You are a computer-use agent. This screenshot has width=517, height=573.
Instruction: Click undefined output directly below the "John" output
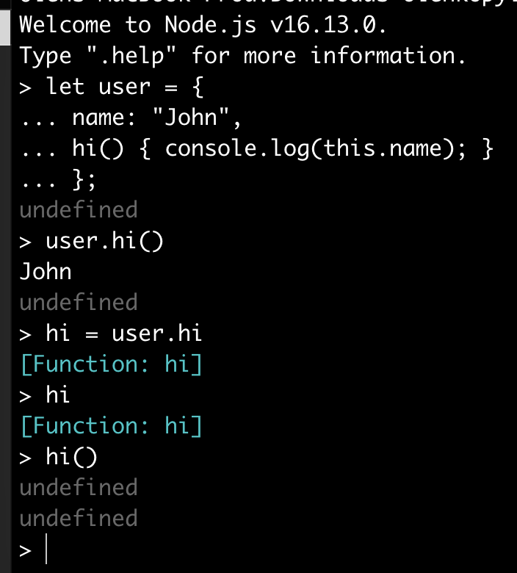pos(79,303)
